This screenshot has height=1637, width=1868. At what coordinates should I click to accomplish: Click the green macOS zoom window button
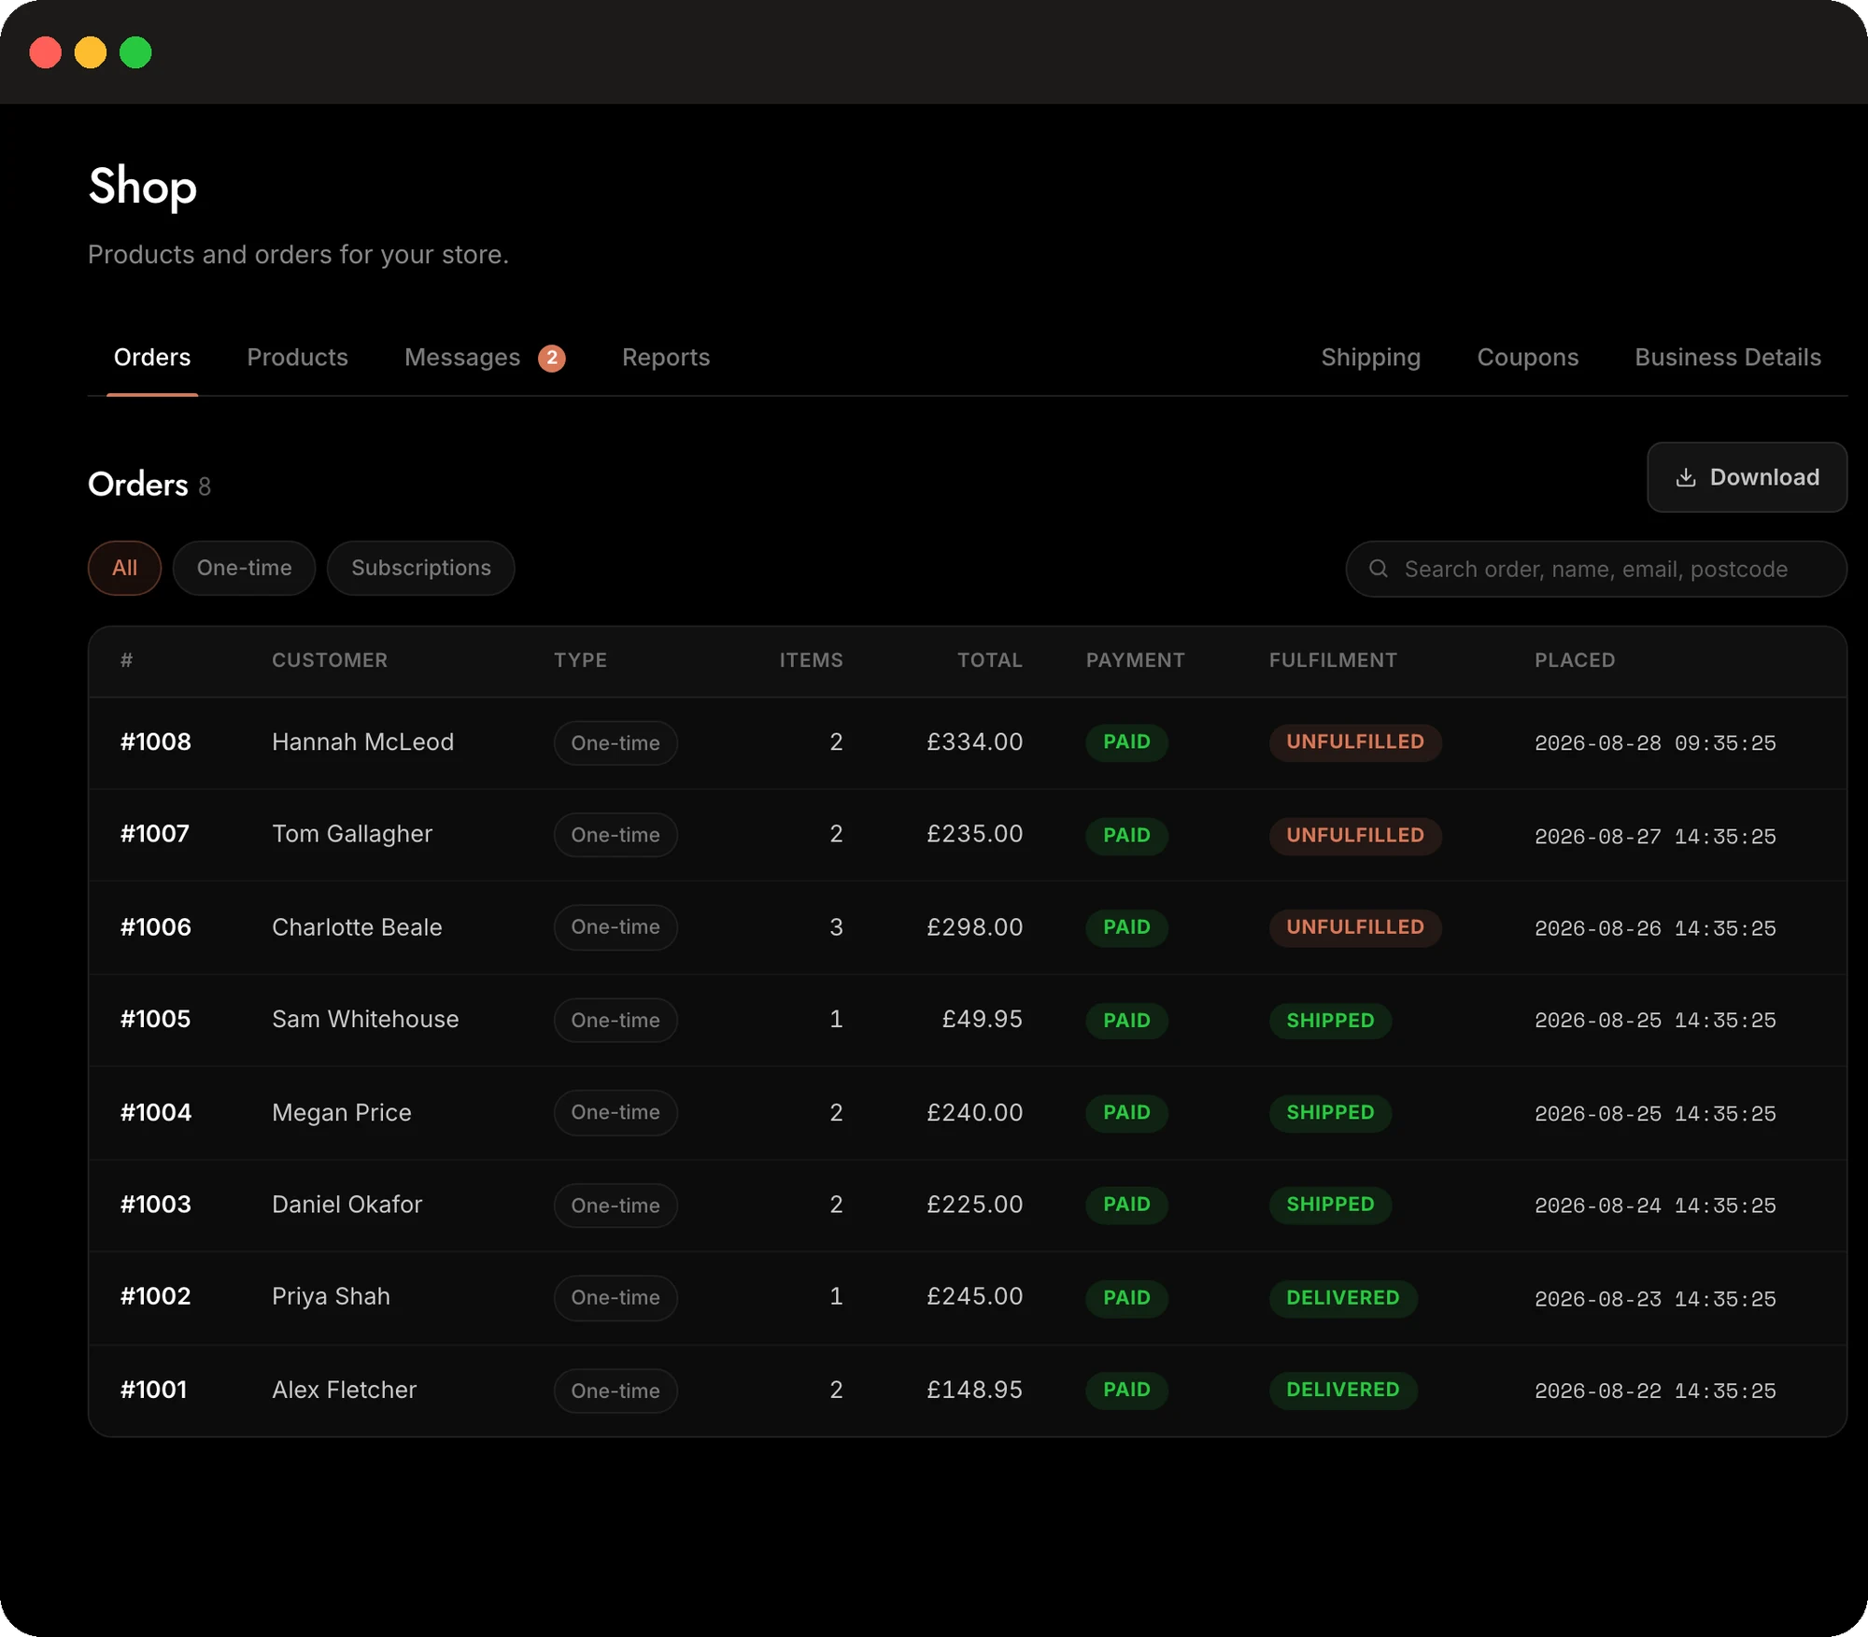point(135,52)
